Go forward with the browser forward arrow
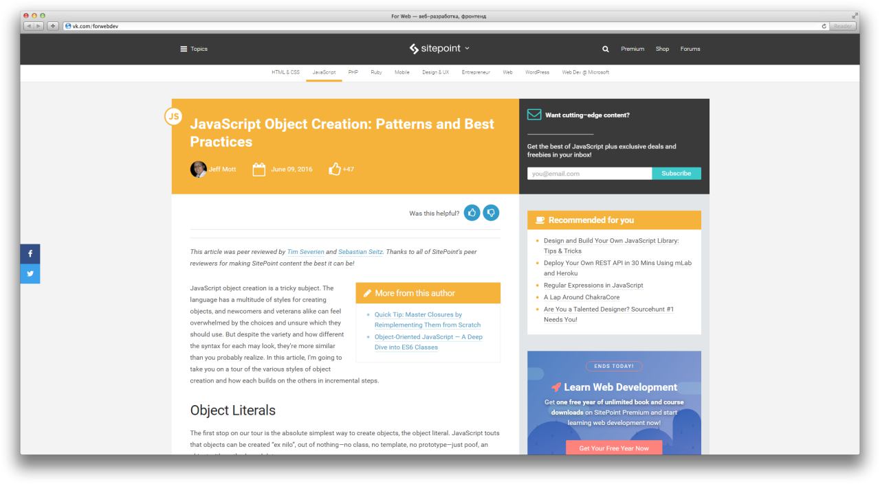880x484 pixels. click(x=39, y=26)
